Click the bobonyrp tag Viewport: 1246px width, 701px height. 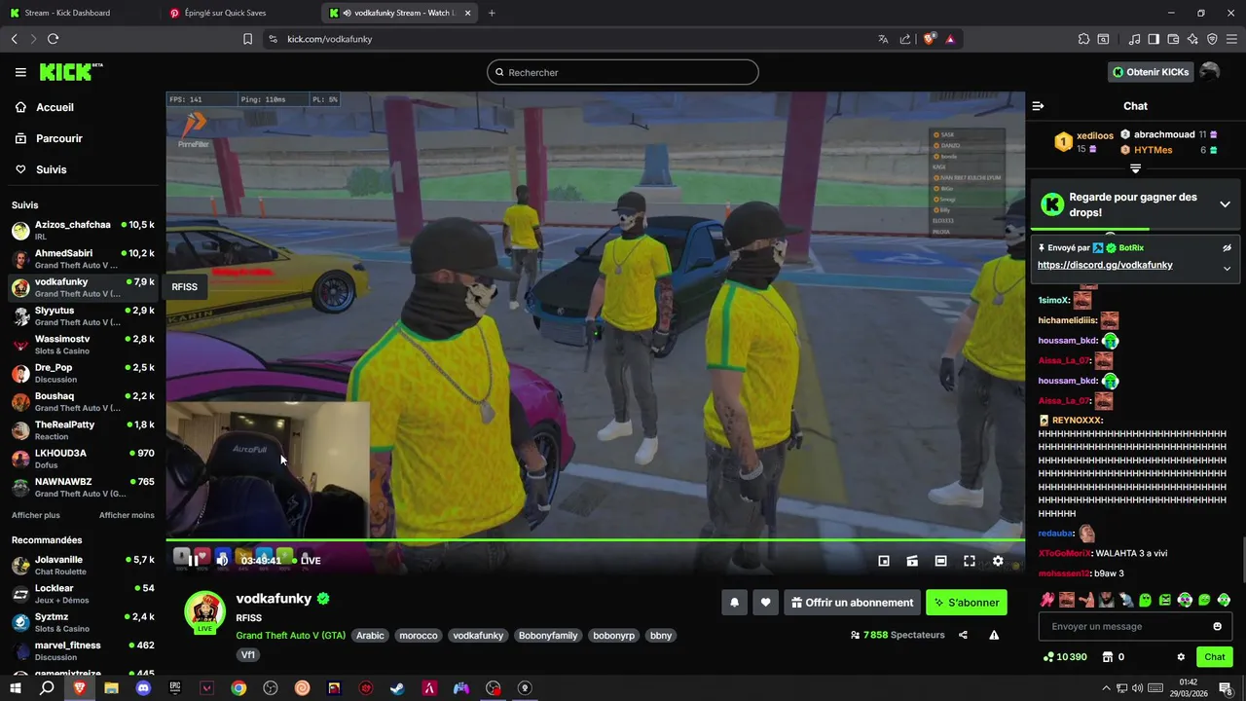pyautogui.click(x=614, y=636)
